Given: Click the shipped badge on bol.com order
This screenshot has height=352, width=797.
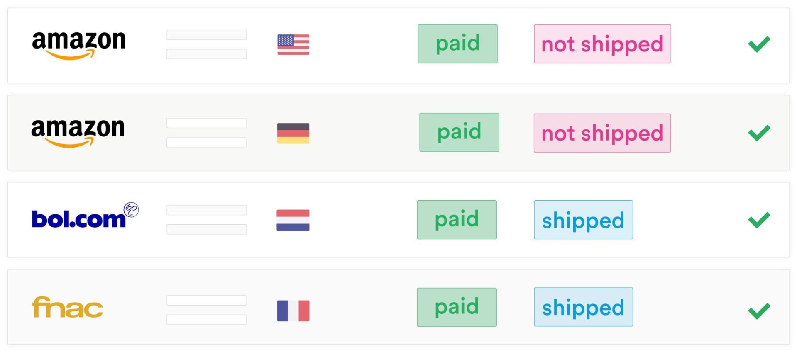Looking at the screenshot, I should tap(583, 220).
